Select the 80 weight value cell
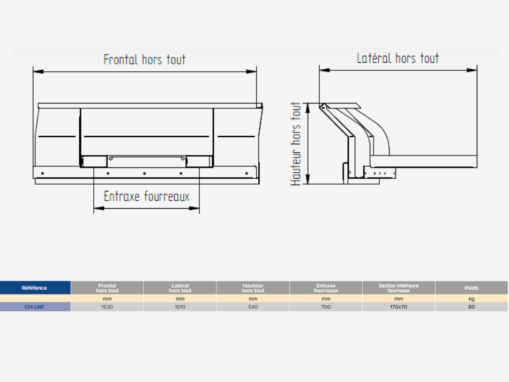The height and width of the screenshot is (382, 509). tap(471, 307)
